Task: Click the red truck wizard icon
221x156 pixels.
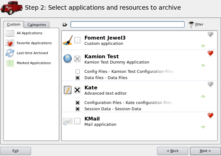Action: pos(11,8)
